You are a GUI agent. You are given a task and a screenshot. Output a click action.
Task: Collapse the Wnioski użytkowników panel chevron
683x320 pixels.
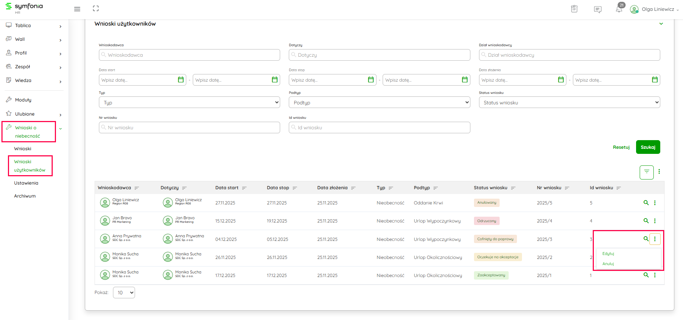tap(661, 24)
